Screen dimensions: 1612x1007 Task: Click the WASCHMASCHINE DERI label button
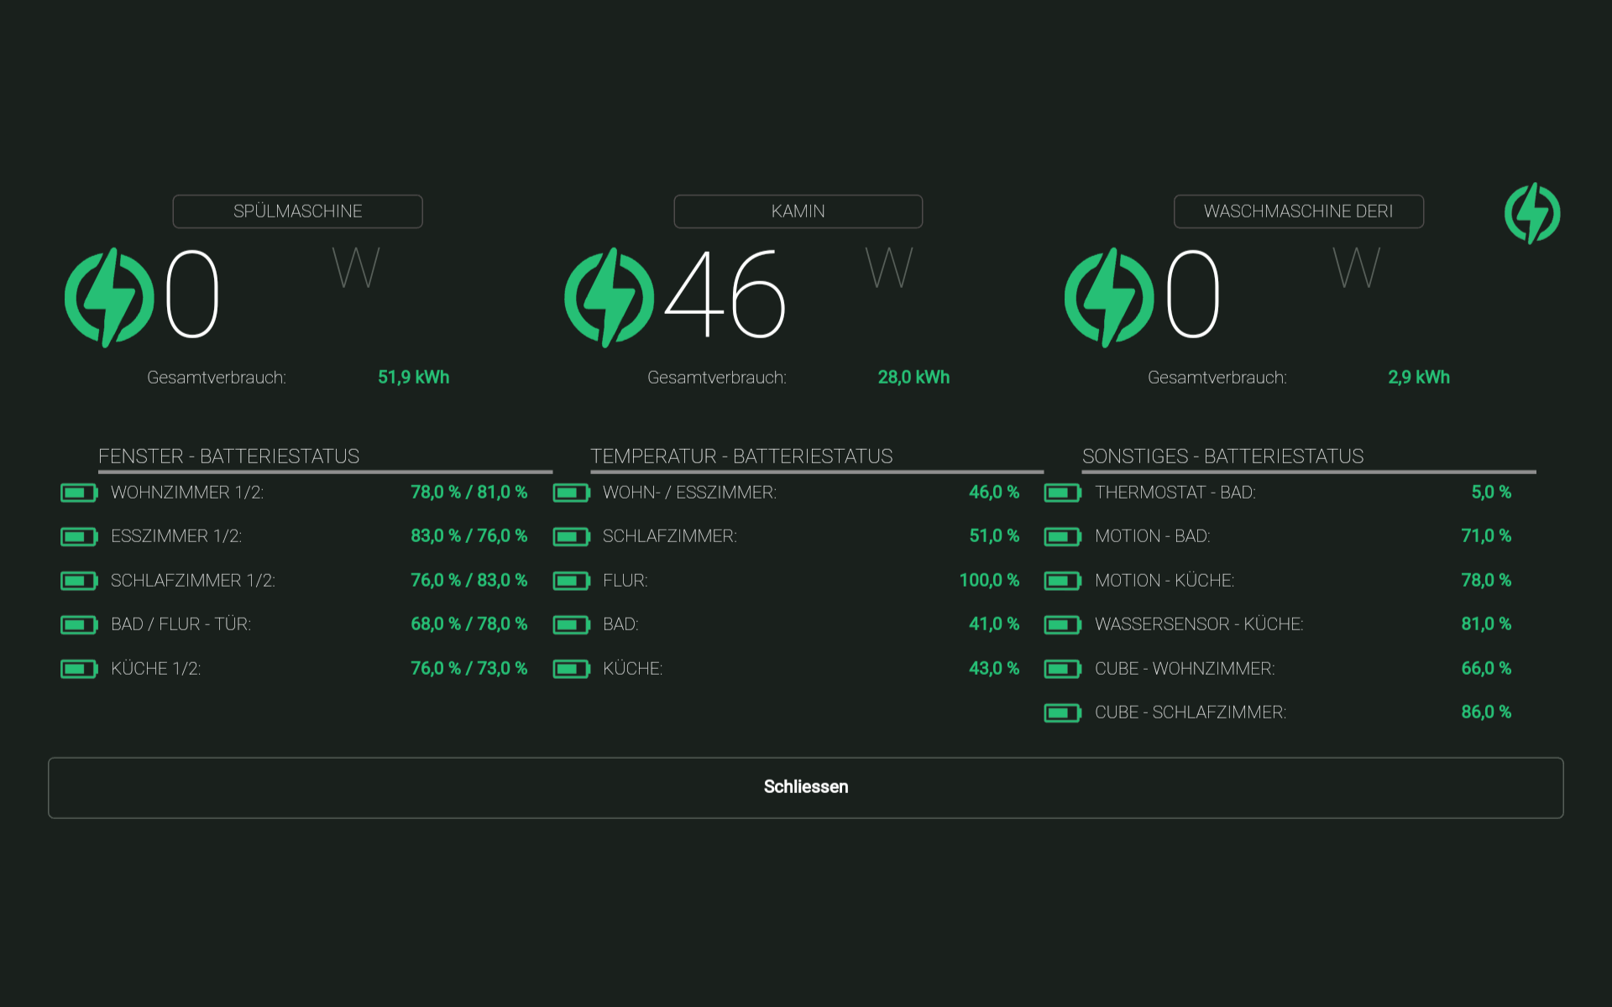pyautogui.click(x=1298, y=211)
